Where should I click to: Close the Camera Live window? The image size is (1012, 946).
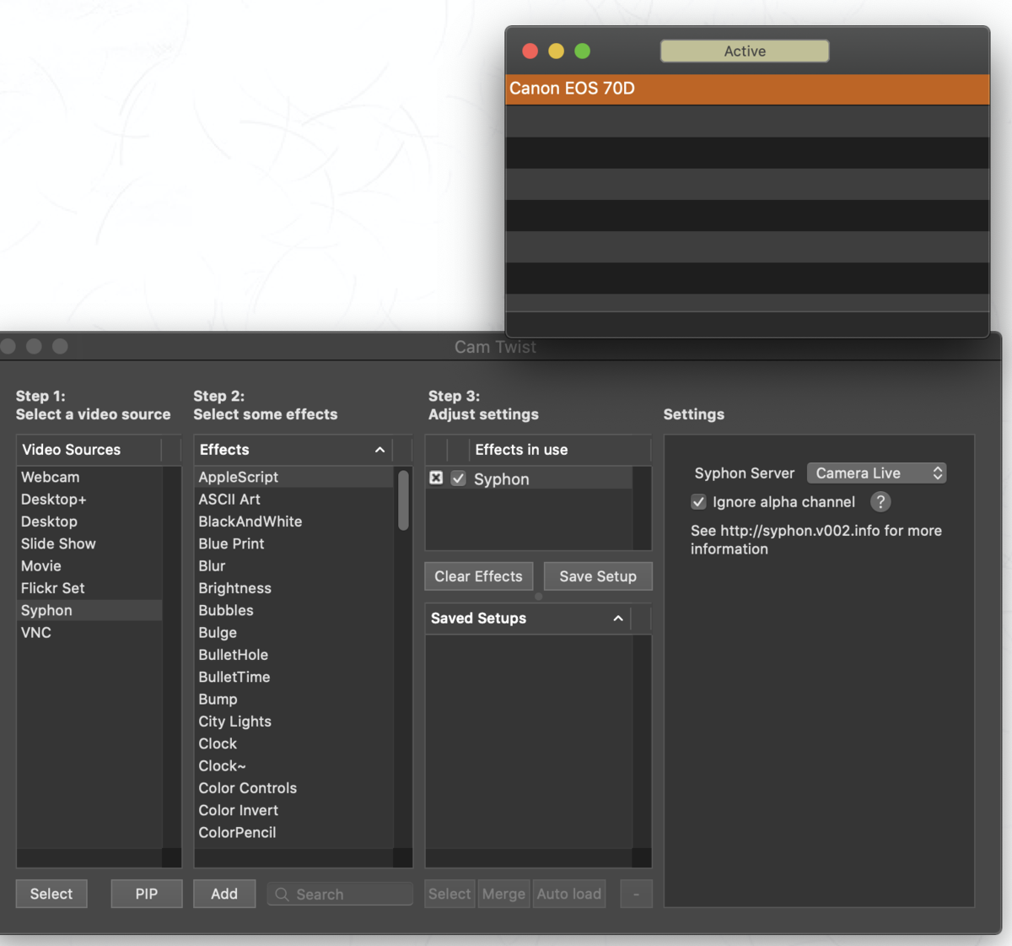pyautogui.click(x=530, y=51)
